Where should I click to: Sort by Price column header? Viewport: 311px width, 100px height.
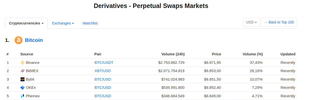pyautogui.click(x=216, y=54)
